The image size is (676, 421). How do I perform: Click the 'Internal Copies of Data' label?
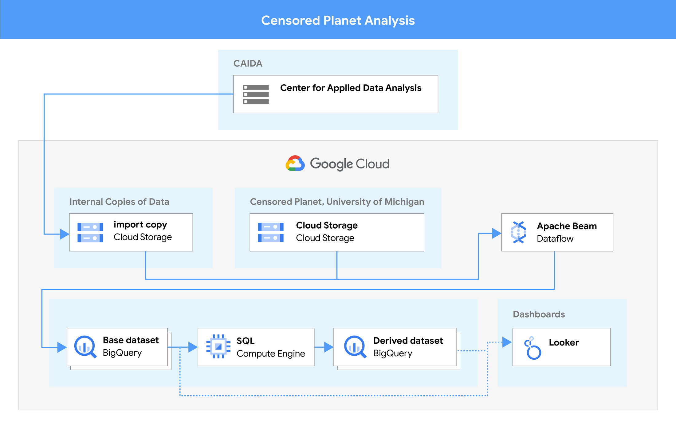click(119, 202)
